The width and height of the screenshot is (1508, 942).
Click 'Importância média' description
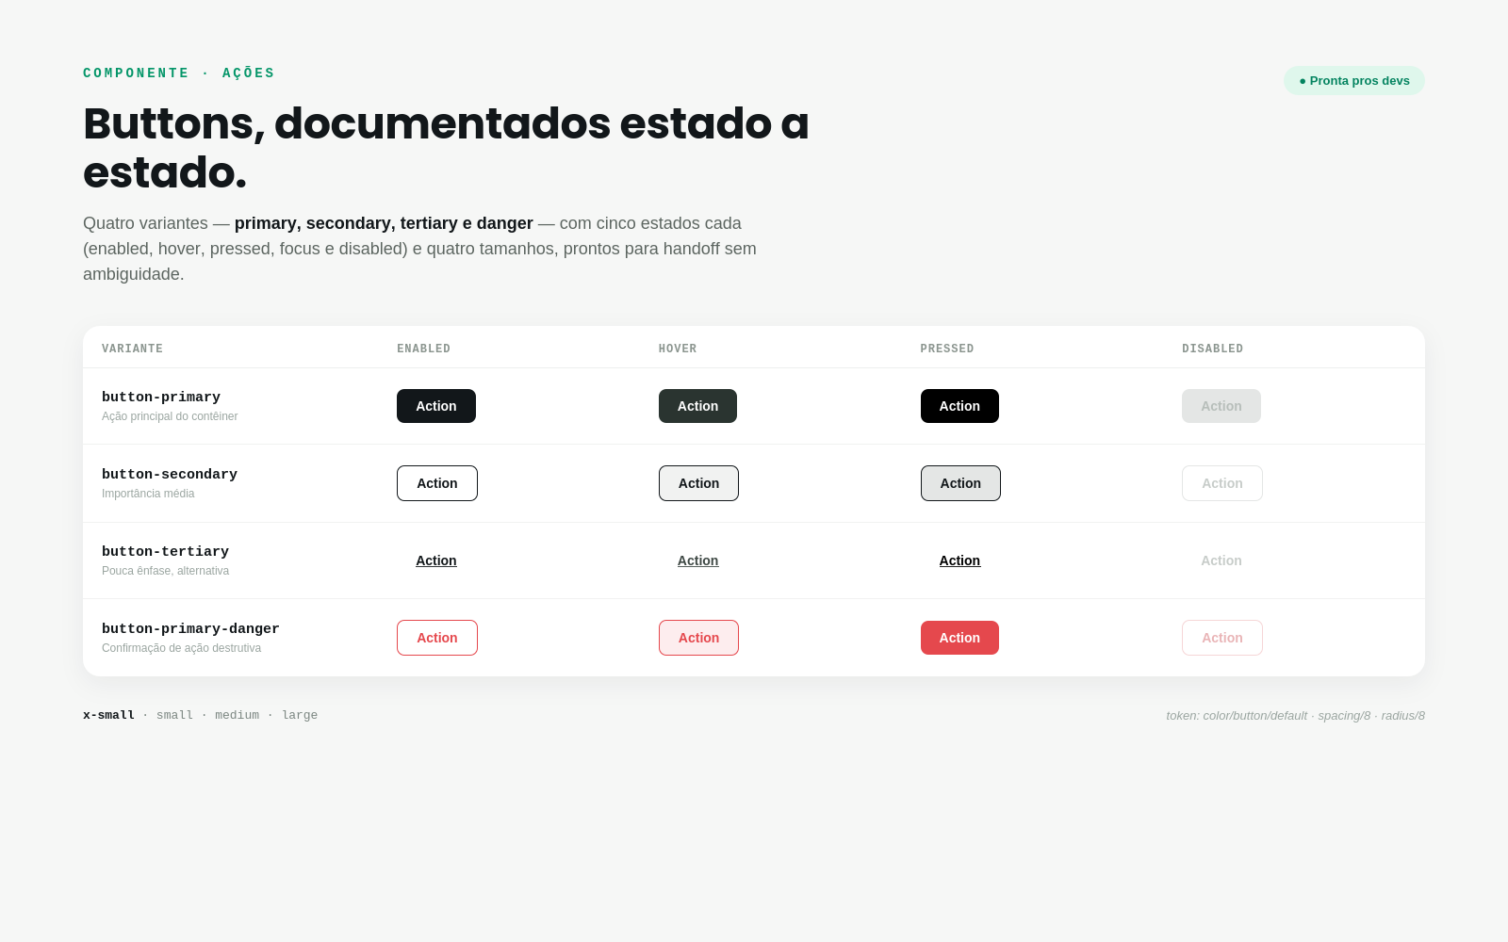[148, 494]
